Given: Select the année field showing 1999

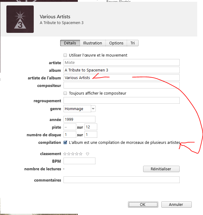Looking at the screenshot, I should pyautogui.click(x=79, y=119).
